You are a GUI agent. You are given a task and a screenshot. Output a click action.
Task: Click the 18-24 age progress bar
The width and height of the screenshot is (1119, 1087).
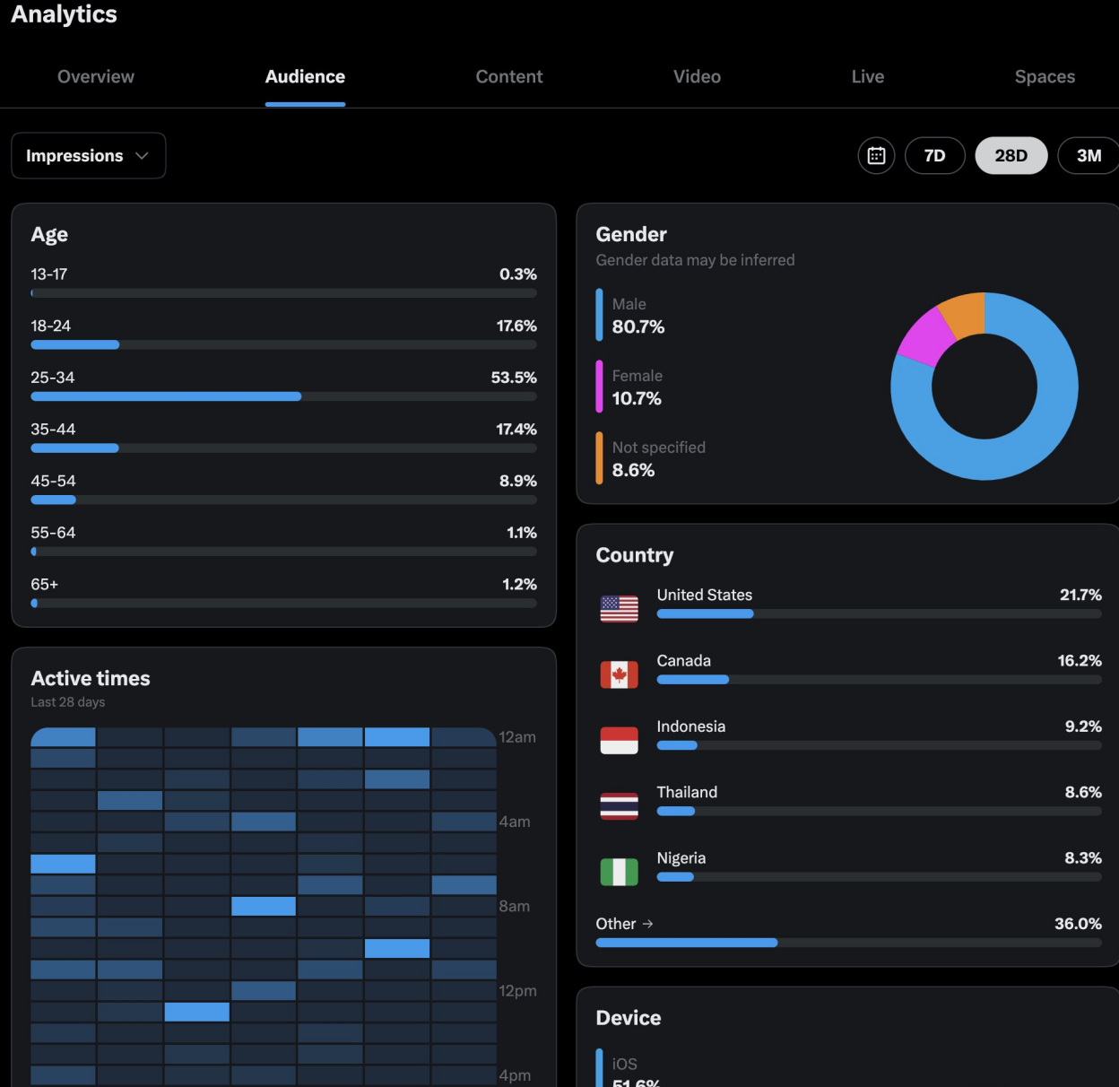pos(283,344)
